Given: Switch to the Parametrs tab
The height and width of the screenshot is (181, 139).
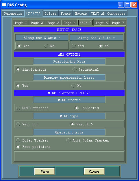Looking at the screenshot, I should (13, 14).
